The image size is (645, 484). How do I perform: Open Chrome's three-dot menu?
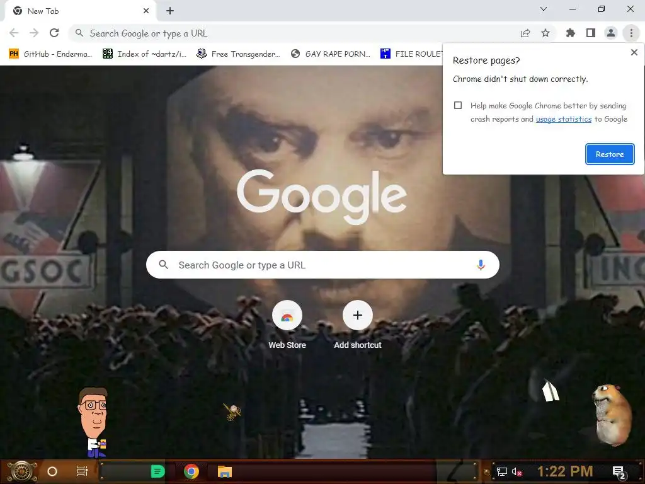[631, 33]
